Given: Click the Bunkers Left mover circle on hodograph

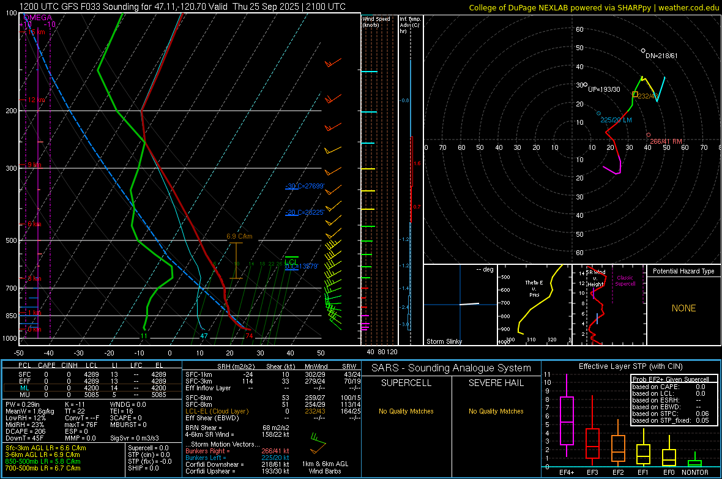Looking at the screenshot, I should [598, 113].
